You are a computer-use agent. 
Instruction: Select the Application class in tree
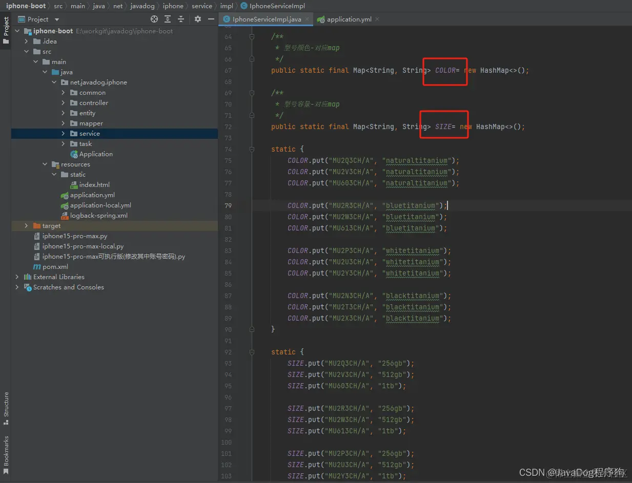(x=96, y=154)
